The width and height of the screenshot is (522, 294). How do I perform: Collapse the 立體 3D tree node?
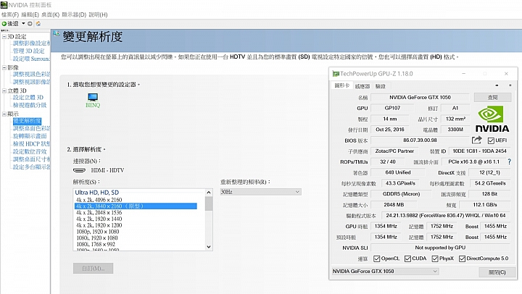(x=4, y=91)
